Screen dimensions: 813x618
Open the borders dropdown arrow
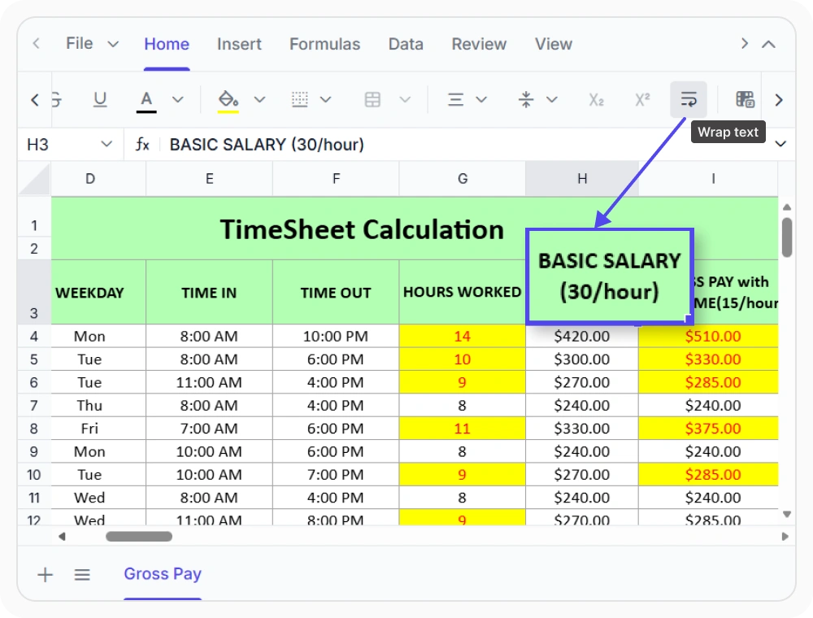tap(326, 99)
